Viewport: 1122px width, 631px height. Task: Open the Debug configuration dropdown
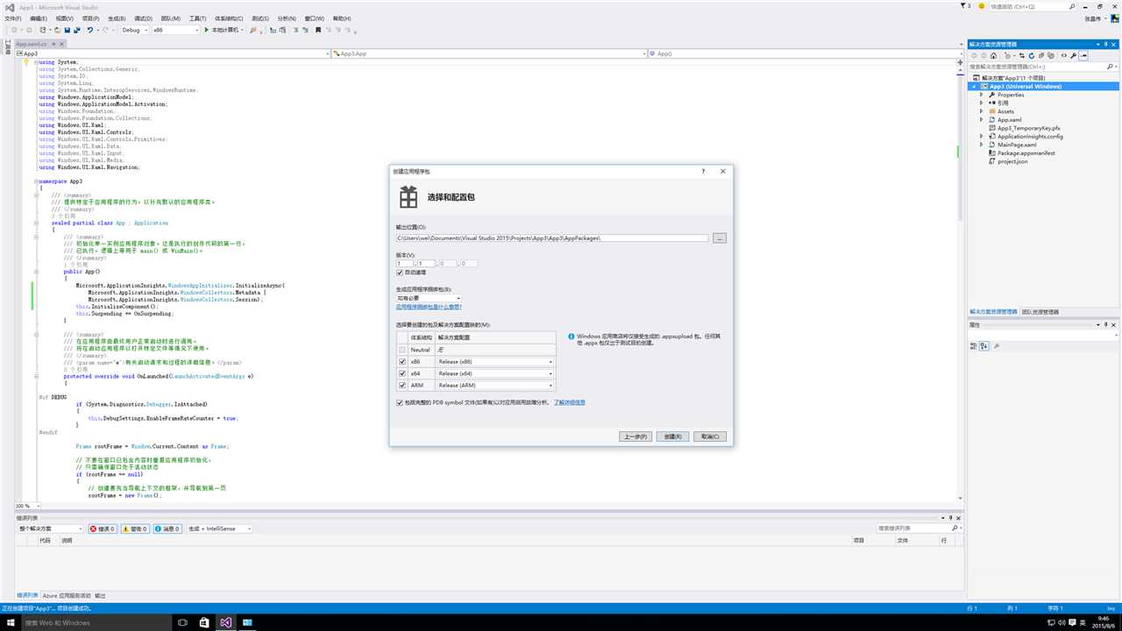[x=134, y=30]
